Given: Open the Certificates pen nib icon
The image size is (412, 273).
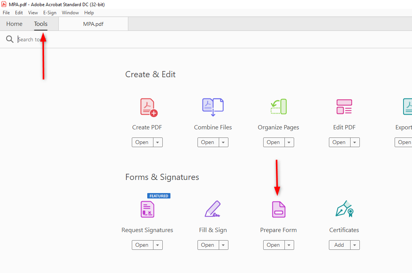Looking at the screenshot, I should coord(344,209).
